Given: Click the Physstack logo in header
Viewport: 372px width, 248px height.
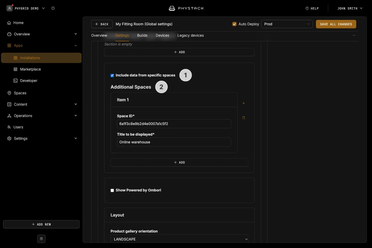Looking at the screenshot, I should point(186,8).
